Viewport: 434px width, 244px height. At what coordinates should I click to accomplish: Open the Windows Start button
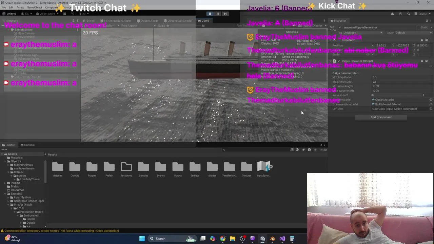[142, 239]
